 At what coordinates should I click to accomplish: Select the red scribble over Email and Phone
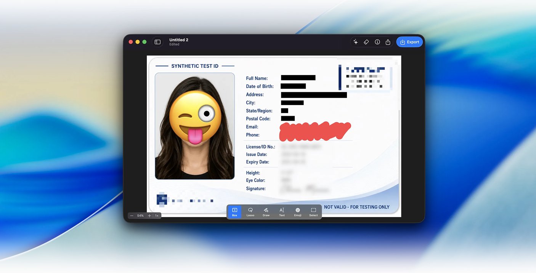pyautogui.click(x=315, y=131)
